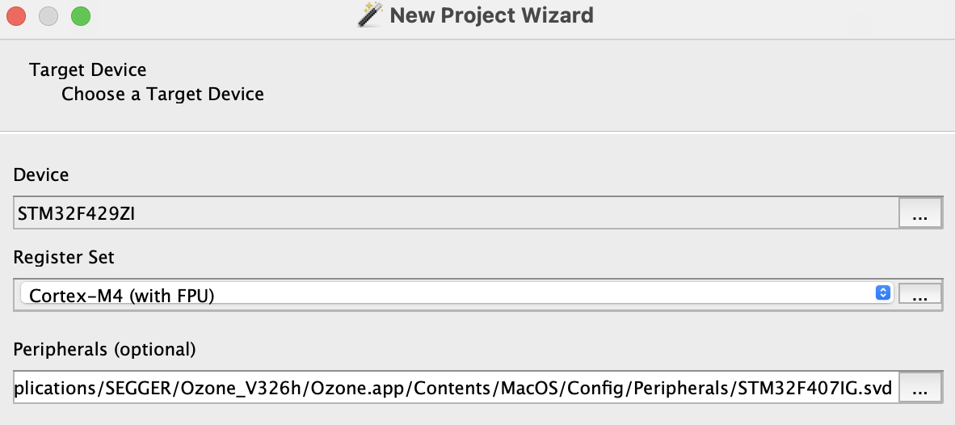Open device browser via Device ellipsis button
This screenshot has width=955, height=425.
click(x=919, y=213)
